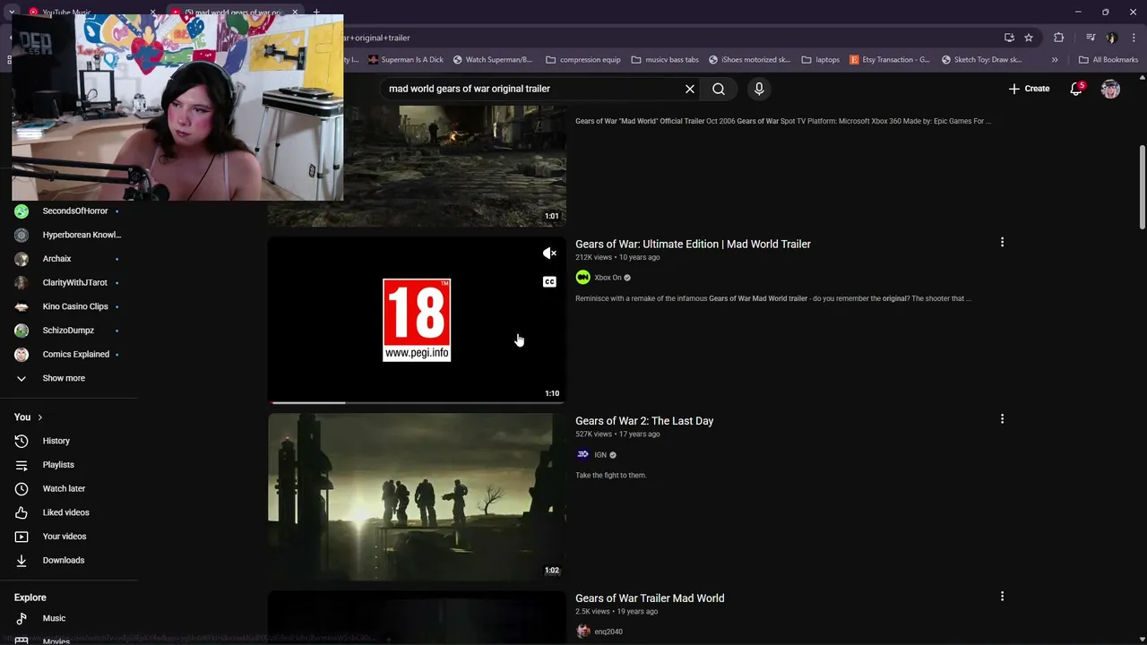Open the Watch Superman/B... bookmark

click(493, 60)
